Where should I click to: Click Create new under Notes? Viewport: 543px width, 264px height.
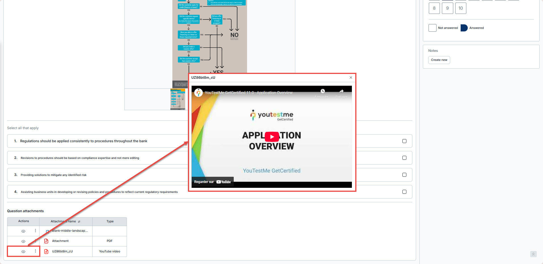pos(439,60)
